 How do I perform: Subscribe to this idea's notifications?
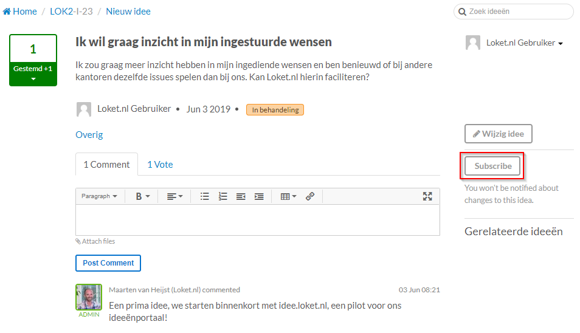click(492, 166)
